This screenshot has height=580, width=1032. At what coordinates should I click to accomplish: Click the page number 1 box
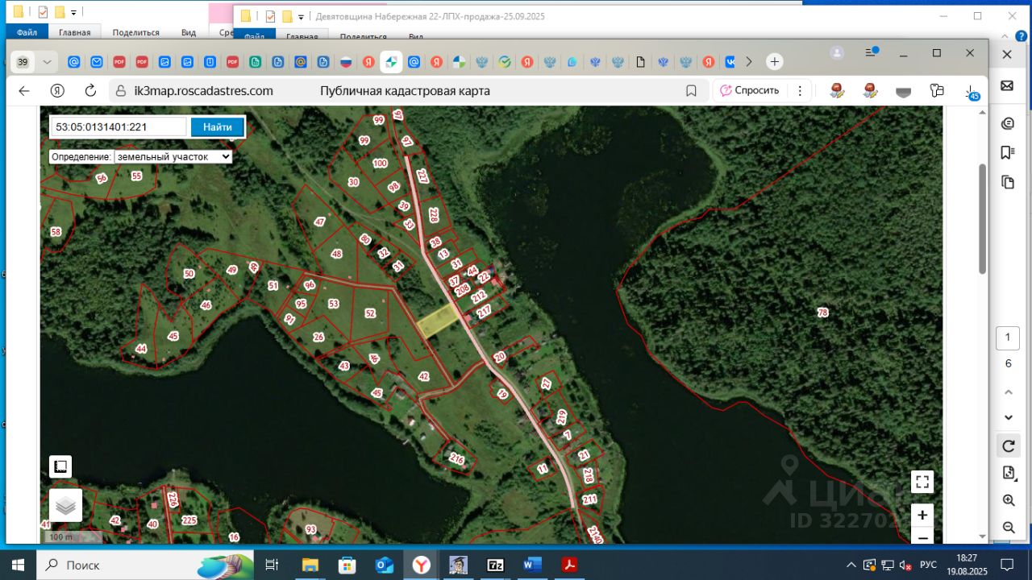click(x=1008, y=338)
